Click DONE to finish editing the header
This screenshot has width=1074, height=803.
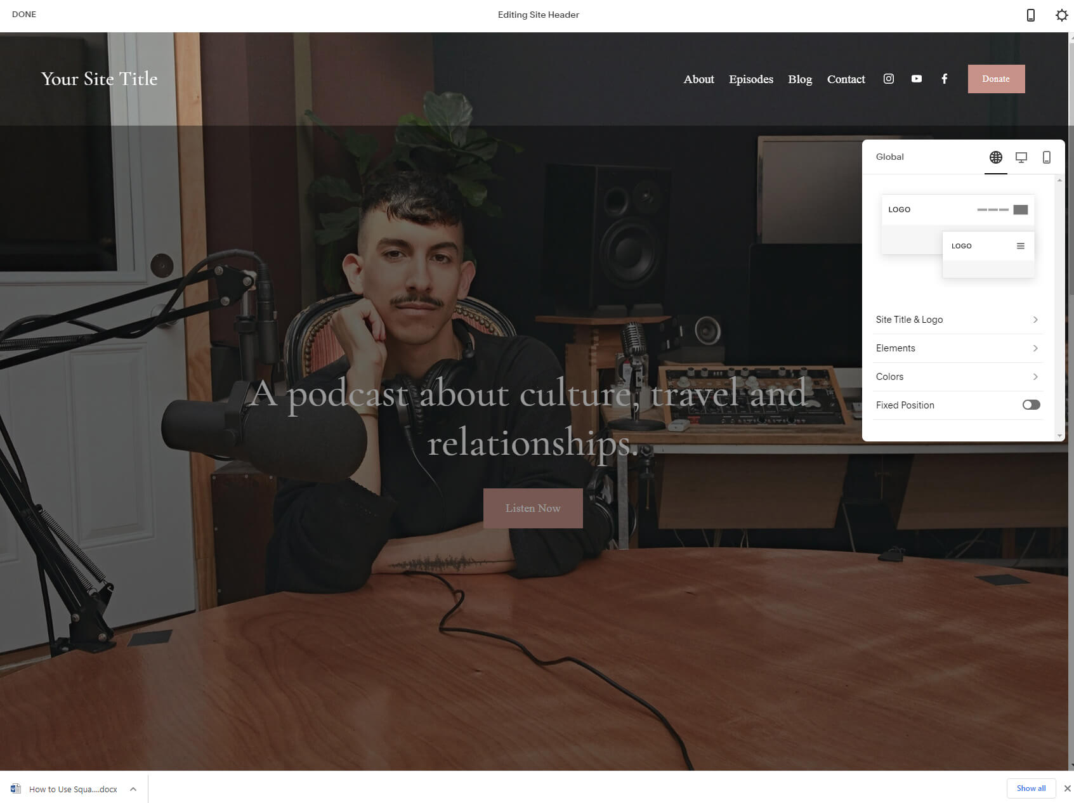pyautogui.click(x=23, y=14)
